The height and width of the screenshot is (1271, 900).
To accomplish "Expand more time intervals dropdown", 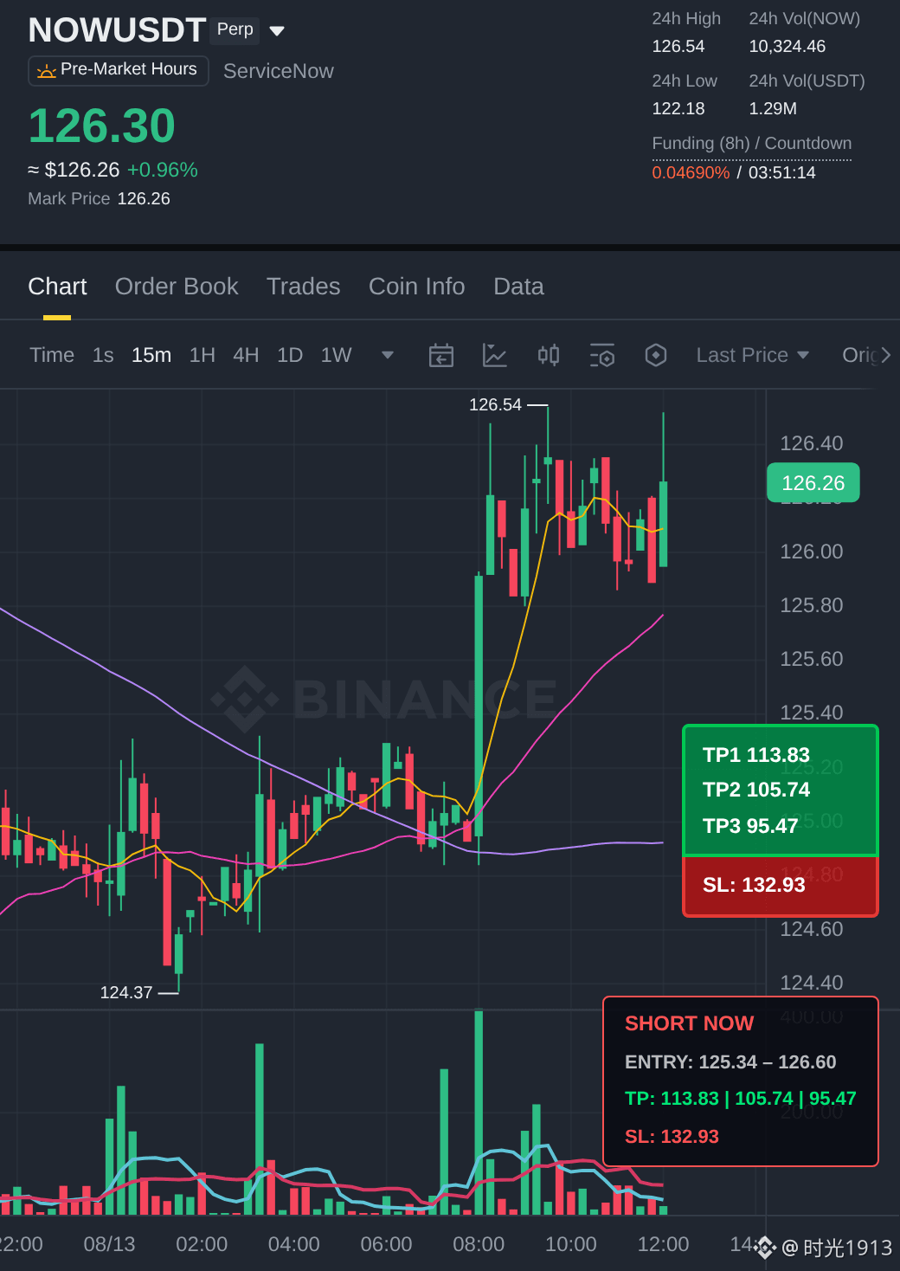I will (388, 355).
